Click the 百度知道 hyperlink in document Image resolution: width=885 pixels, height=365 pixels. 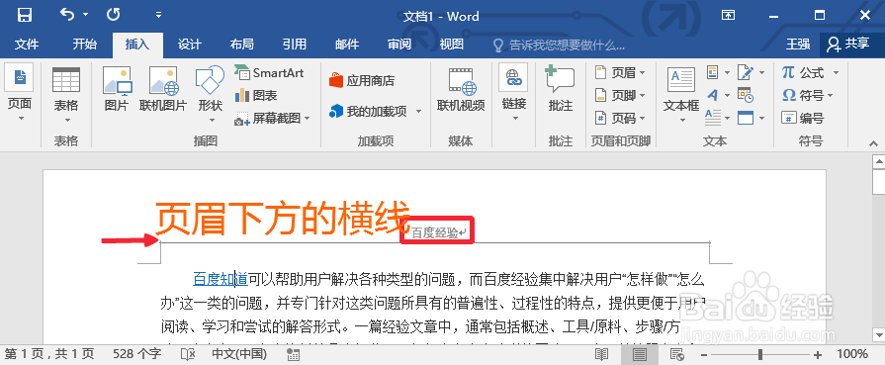click(x=221, y=279)
